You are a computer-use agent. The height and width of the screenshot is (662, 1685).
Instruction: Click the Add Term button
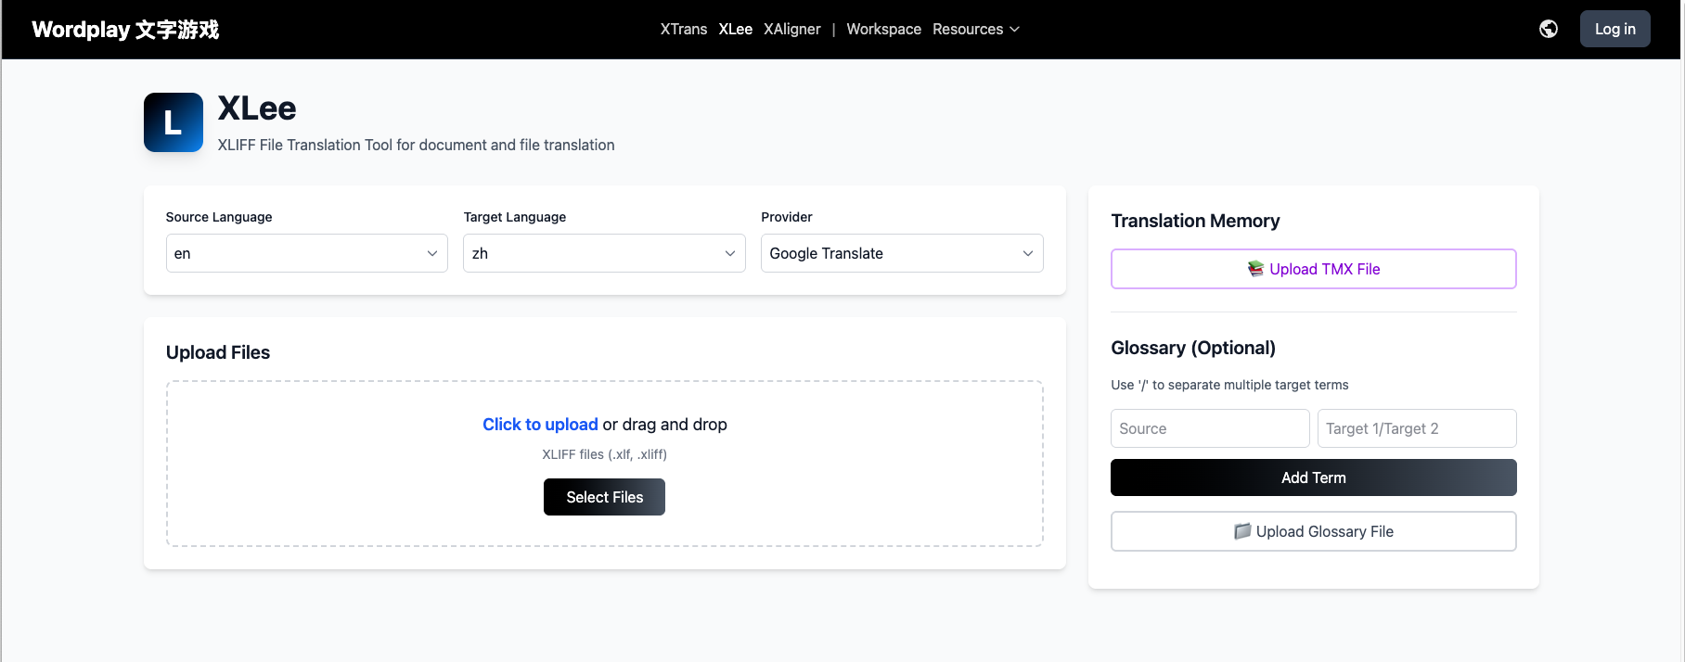(x=1313, y=477)
